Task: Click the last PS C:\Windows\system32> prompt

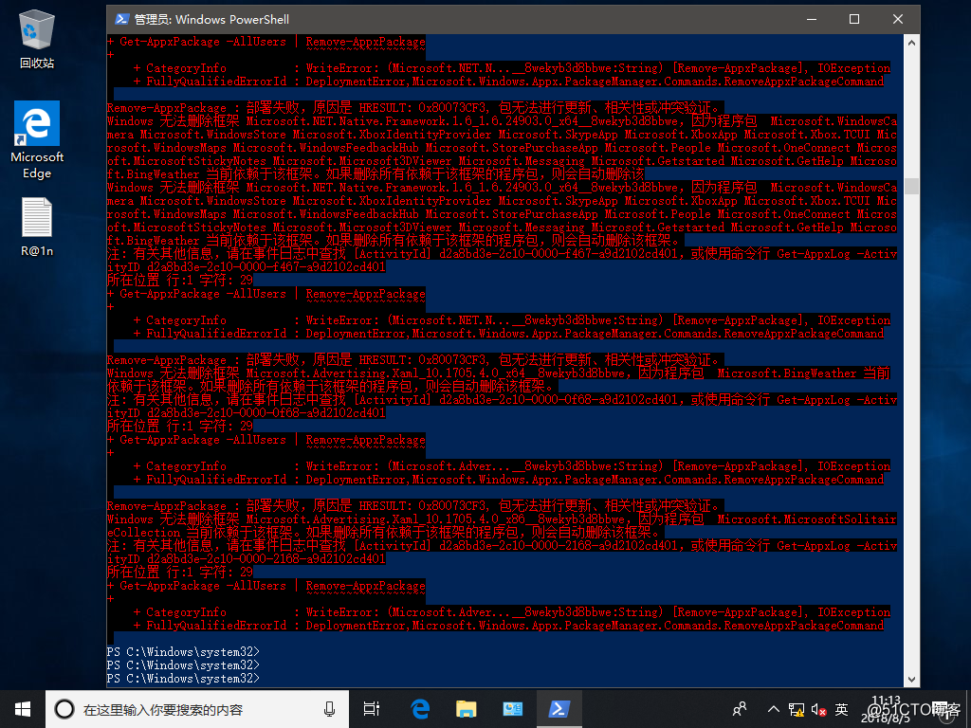Action: click(x=183, y=679)
